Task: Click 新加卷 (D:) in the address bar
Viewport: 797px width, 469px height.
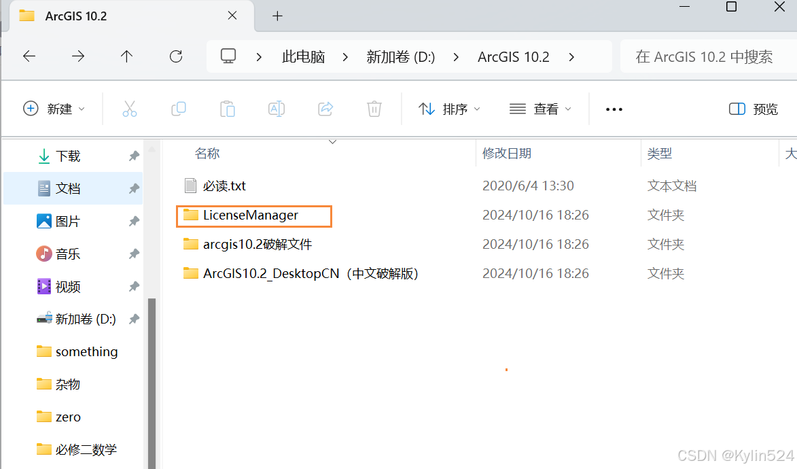Action: (400, 56)
